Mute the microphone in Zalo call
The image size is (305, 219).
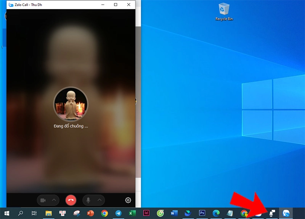click(88, 200)
